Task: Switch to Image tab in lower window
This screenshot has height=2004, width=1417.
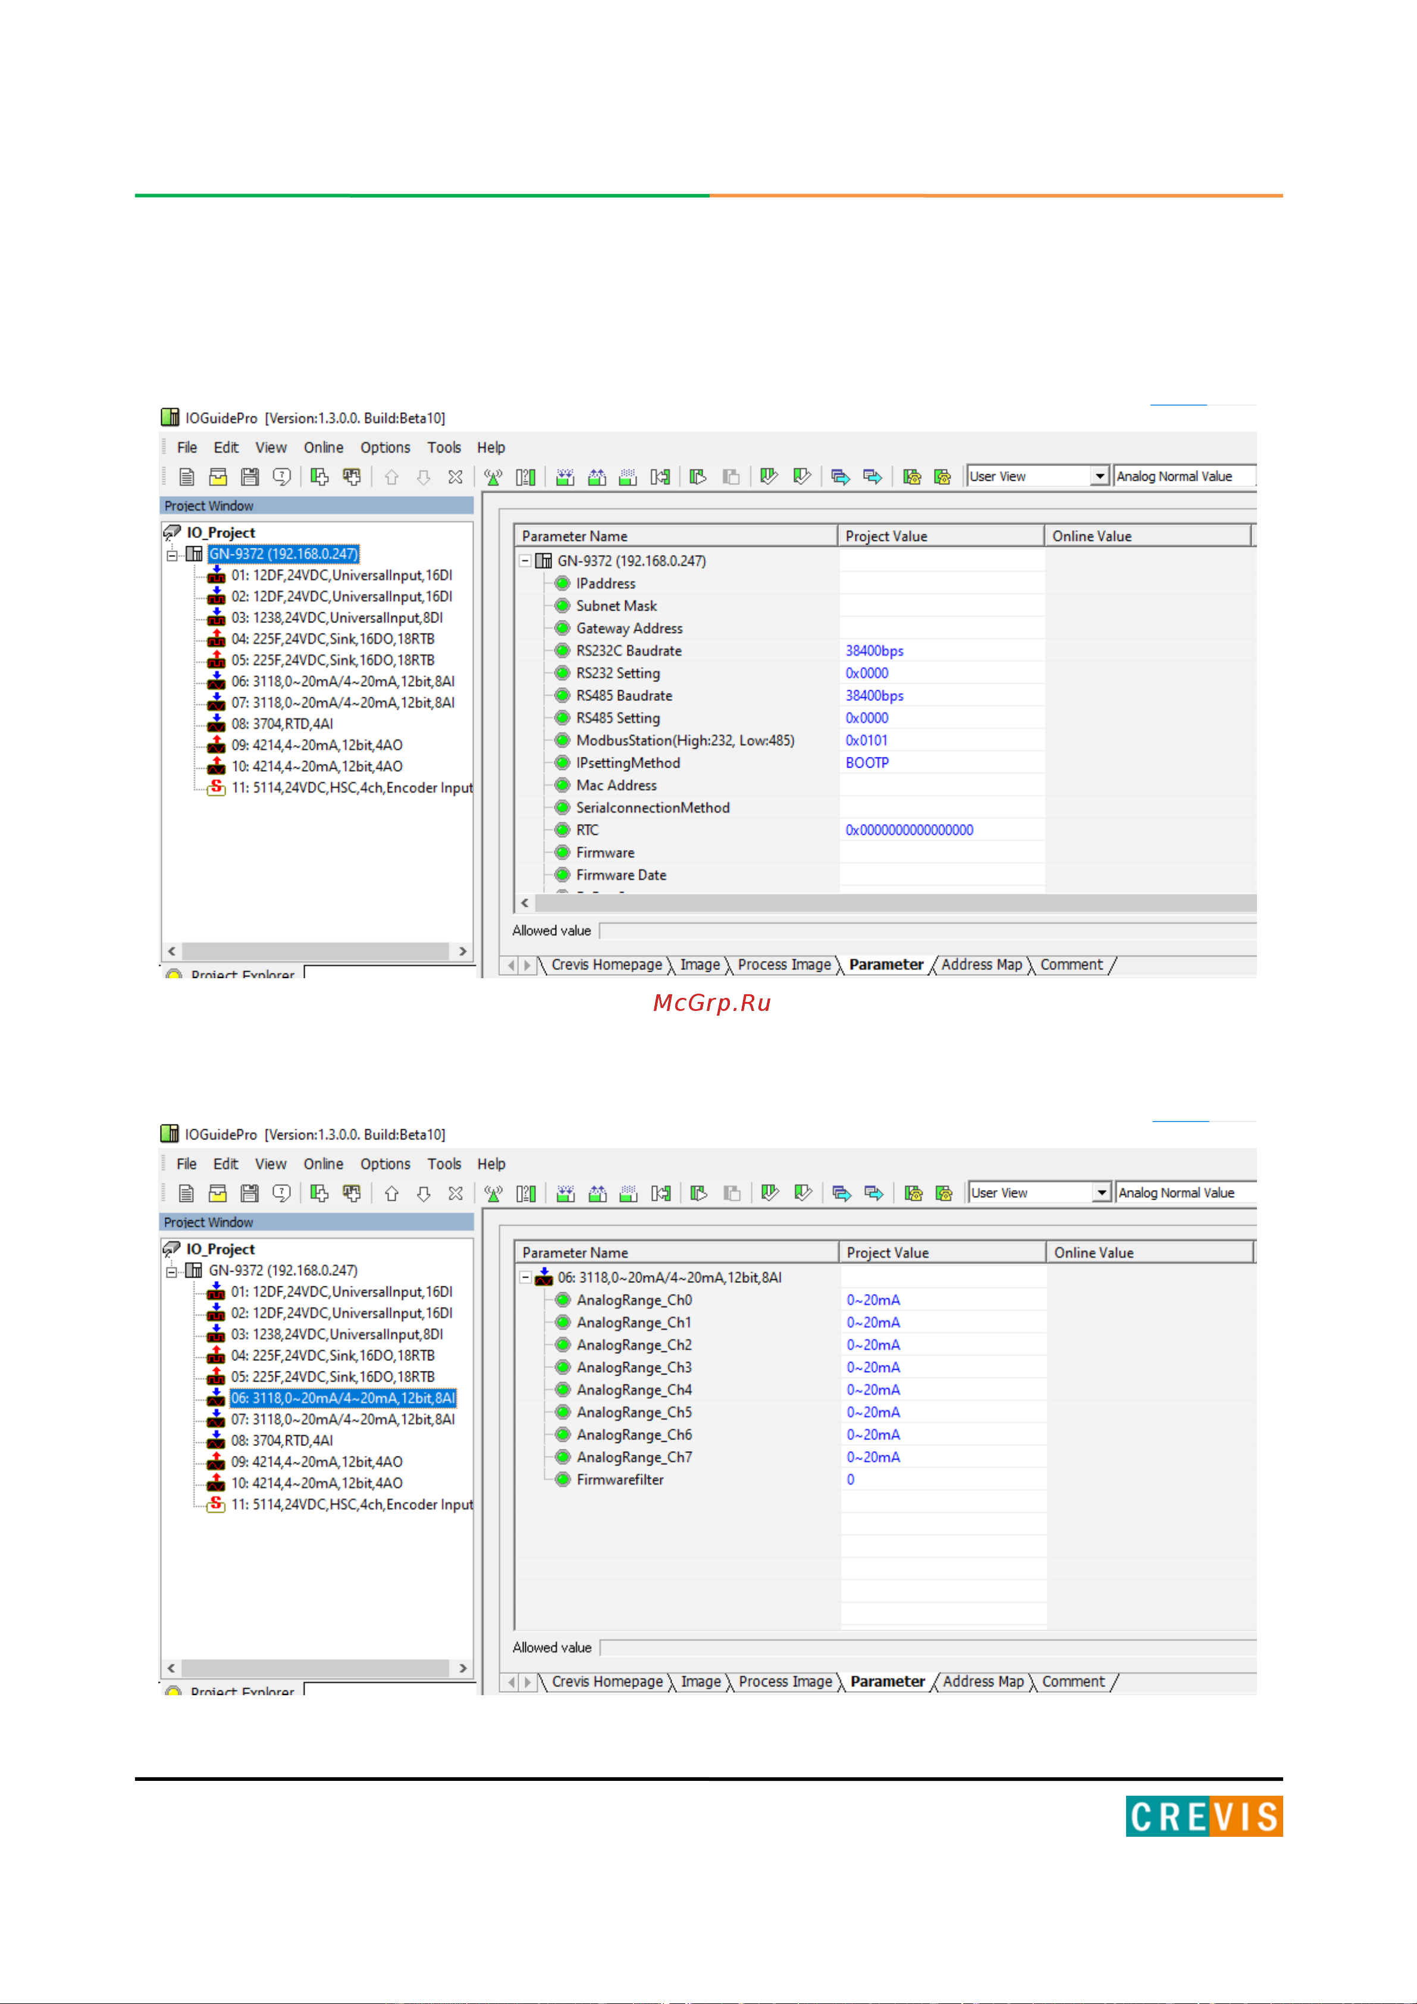Action: [x=701, y=1682]
